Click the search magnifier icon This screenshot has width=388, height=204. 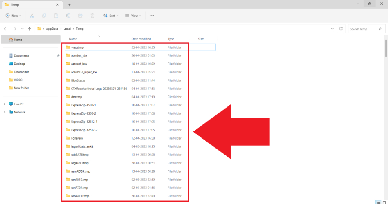[x=380, y=29]
